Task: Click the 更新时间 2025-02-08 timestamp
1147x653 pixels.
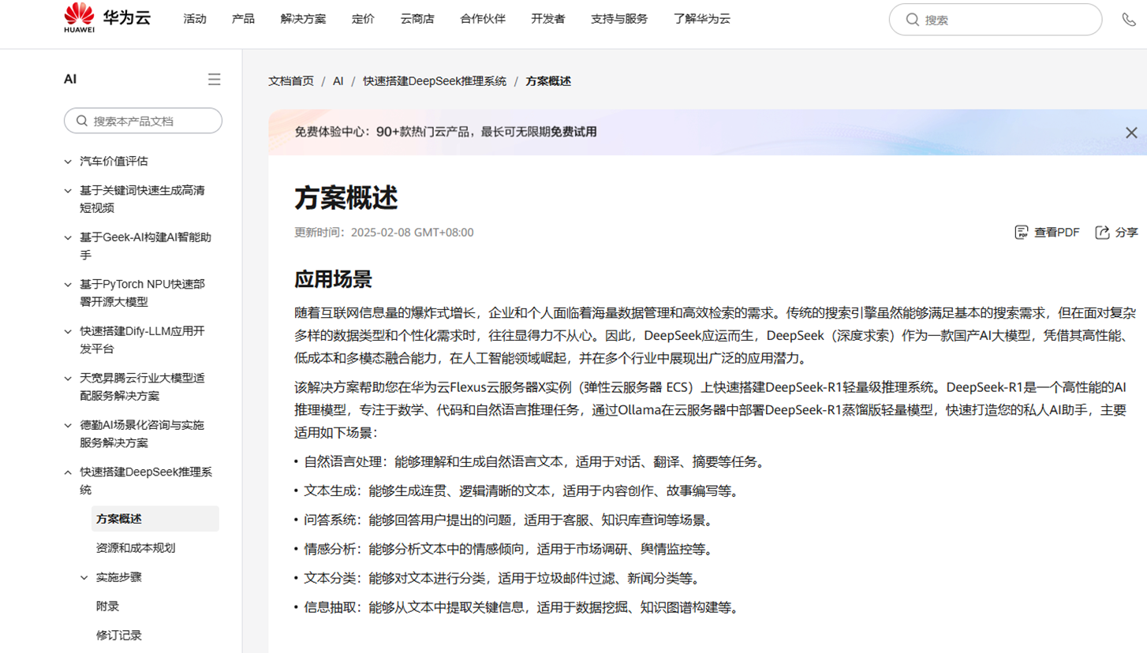Action: tap(384, 233)
